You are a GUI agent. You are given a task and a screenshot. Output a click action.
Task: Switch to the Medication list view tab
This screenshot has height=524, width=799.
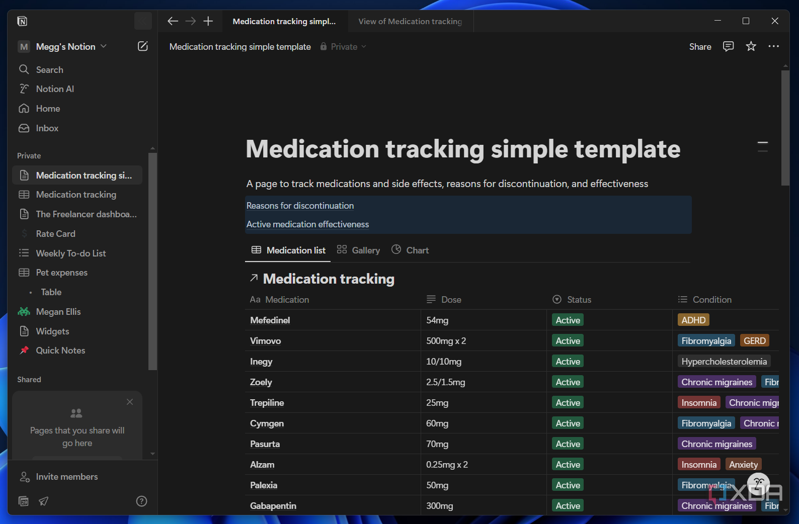pyautogui.click(x=288, y=250)
